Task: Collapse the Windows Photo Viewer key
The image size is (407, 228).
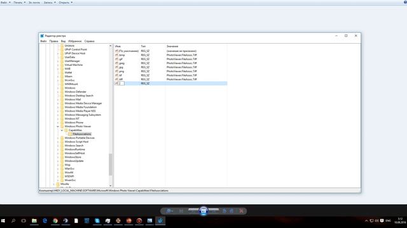Action: point(58,127)
